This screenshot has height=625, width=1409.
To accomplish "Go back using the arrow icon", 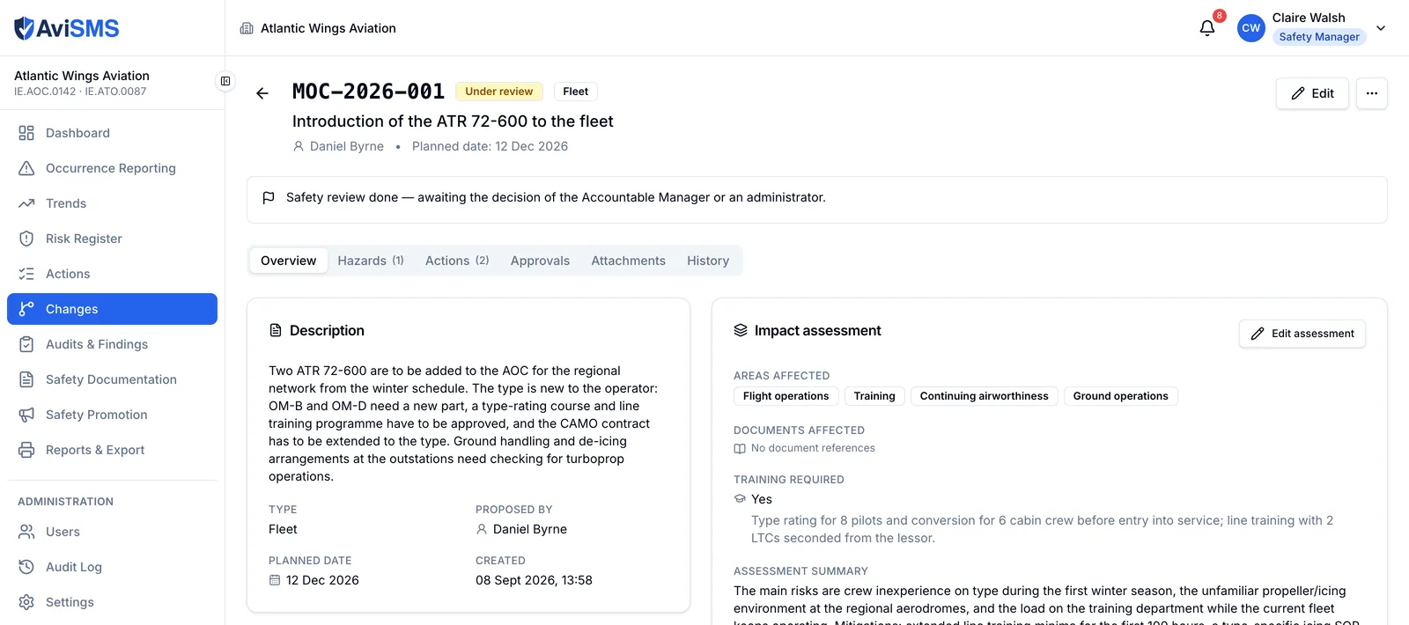I will (x=262, y=93).
